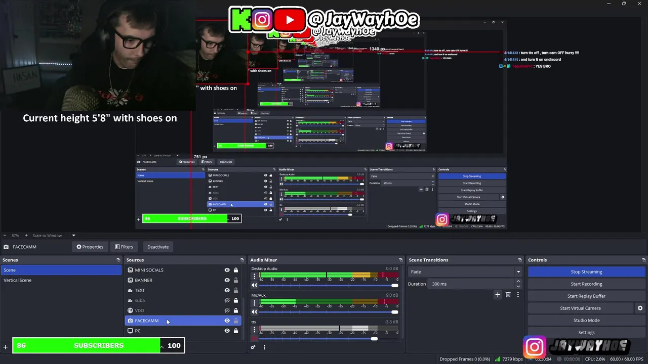Open Properties for FACECAMM

[90, 247]
